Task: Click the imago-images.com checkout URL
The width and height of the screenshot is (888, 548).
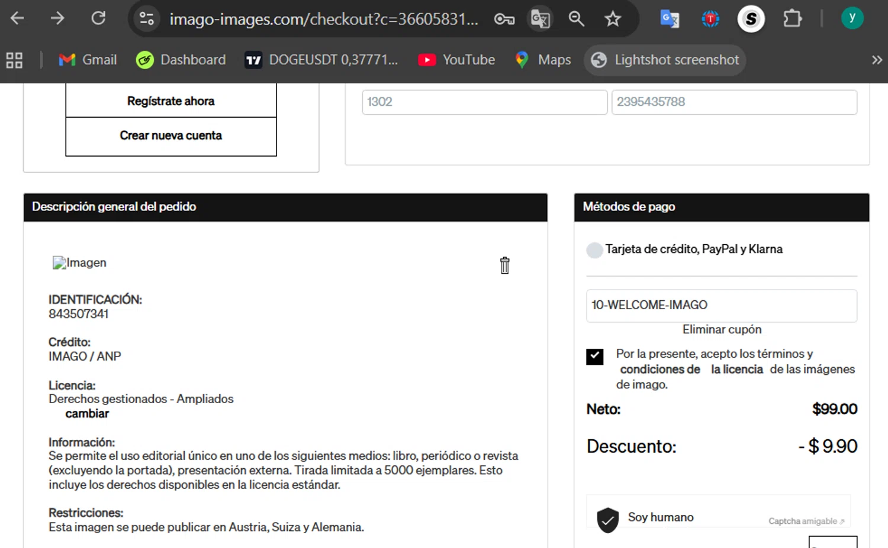Action: pyautogui.click(x=323, y=19)
